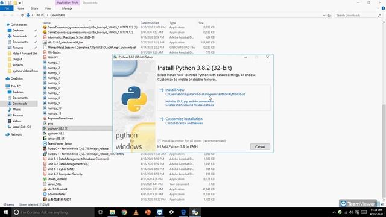Sort files by Size column
386x217 pixels.
click(x=201, y=23)
